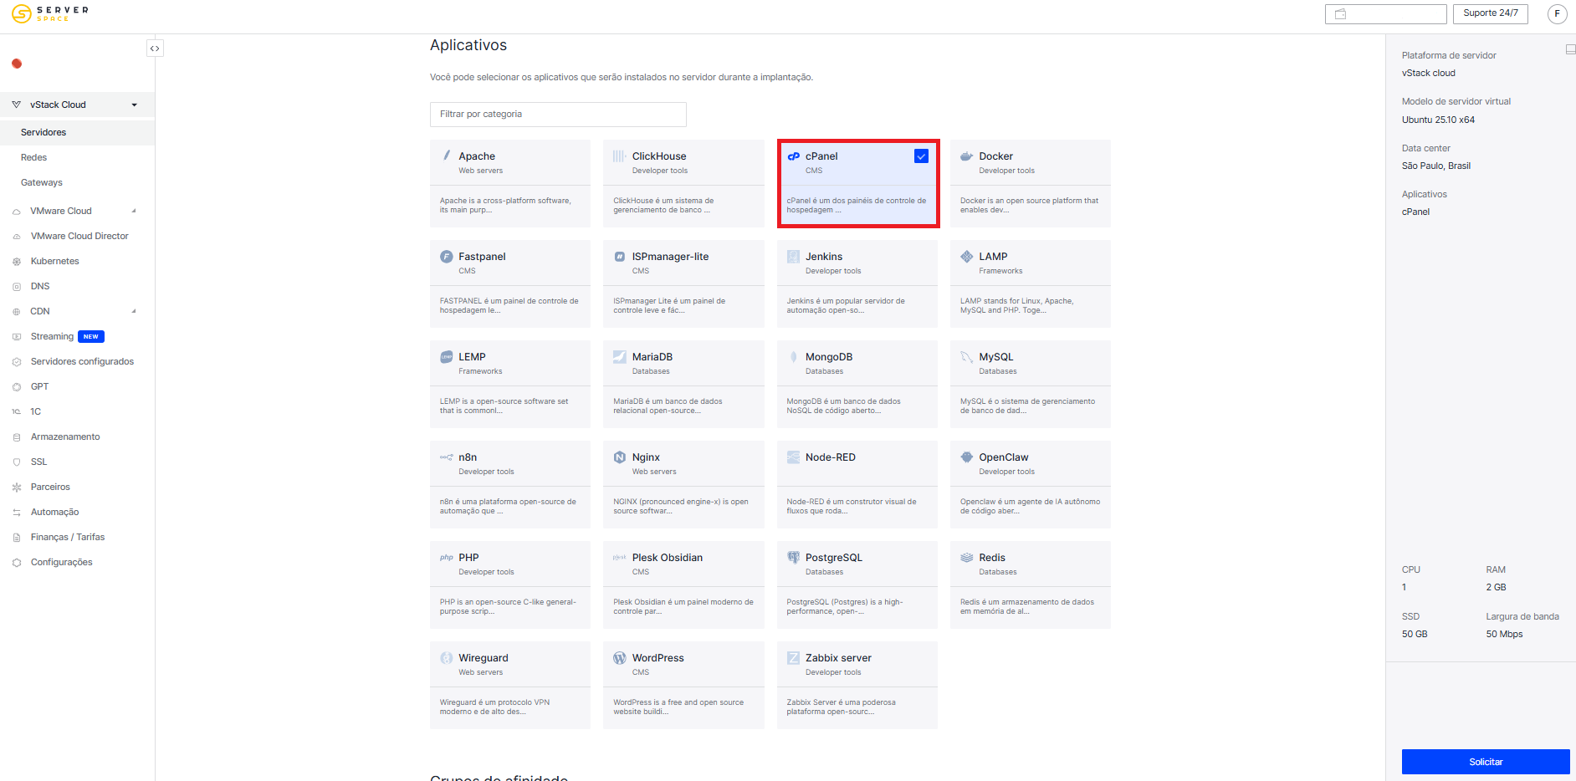Click the Plesk Obsidian icon

[620, 557]
